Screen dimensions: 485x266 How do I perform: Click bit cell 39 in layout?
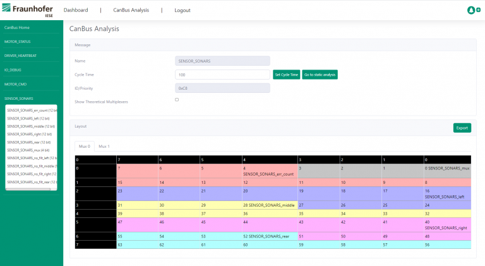click(137, 214)
